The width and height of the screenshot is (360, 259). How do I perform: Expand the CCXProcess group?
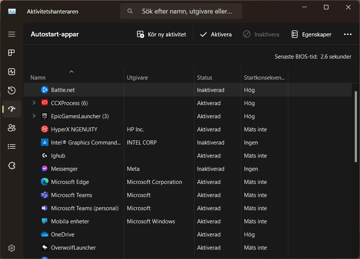pyautogui.click(x=34, y=103)
